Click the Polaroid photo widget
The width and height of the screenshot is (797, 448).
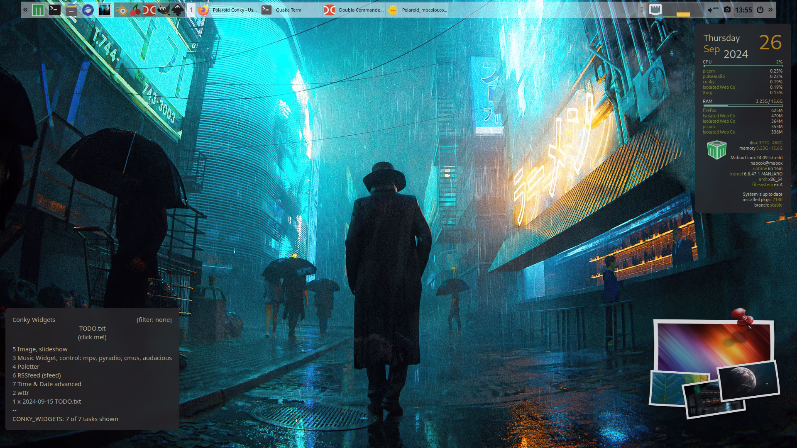coord(713,367)
